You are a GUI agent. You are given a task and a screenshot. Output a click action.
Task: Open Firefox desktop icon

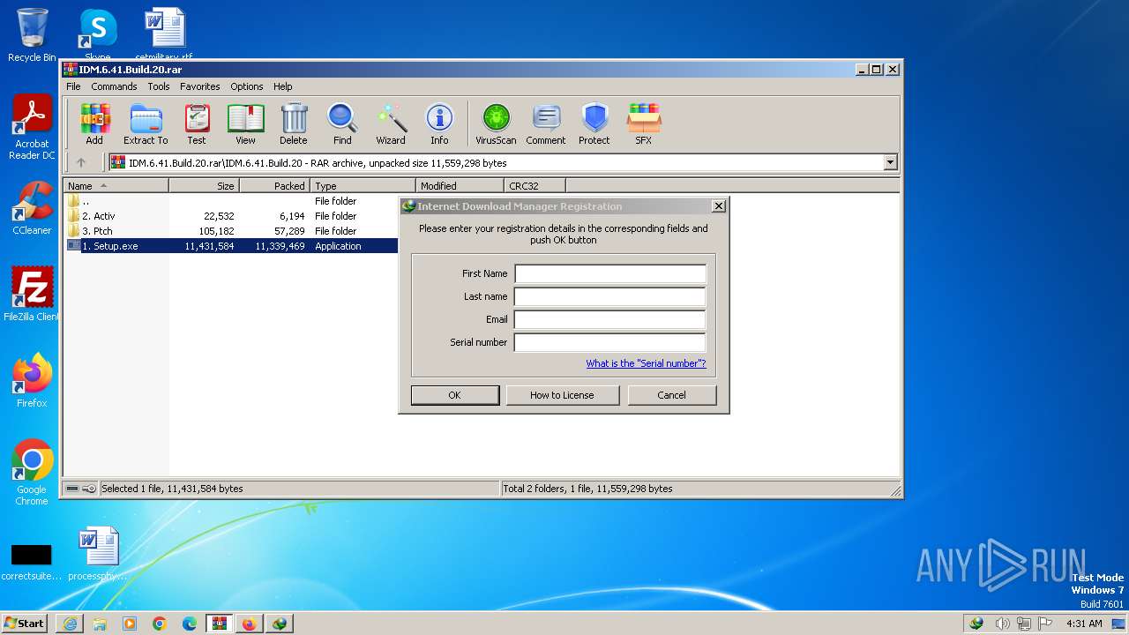tap(32, 381)
